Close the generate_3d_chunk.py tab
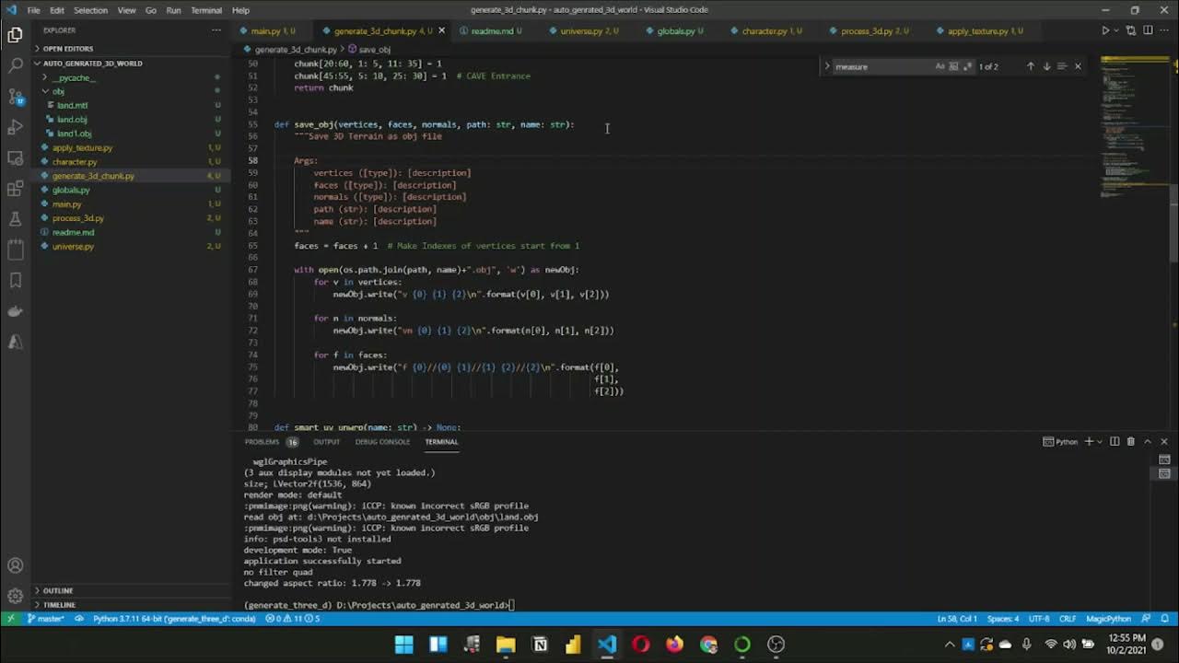 (441, 30)
